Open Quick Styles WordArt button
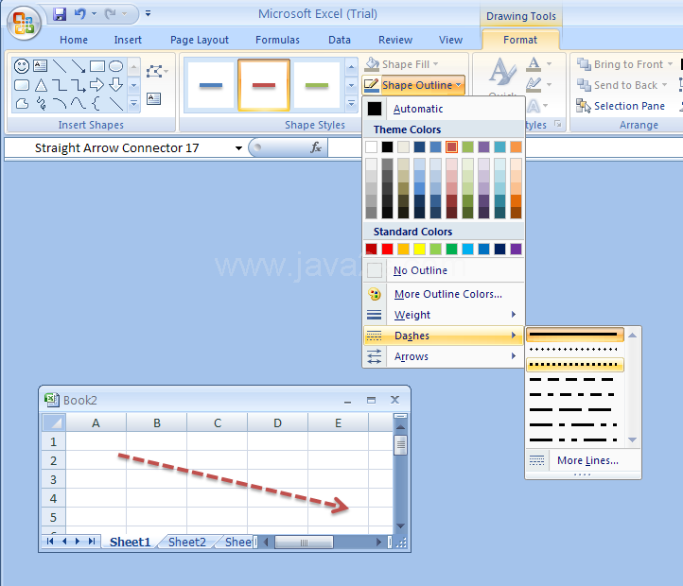The image size is (683, 586). [x=502, y=77]
